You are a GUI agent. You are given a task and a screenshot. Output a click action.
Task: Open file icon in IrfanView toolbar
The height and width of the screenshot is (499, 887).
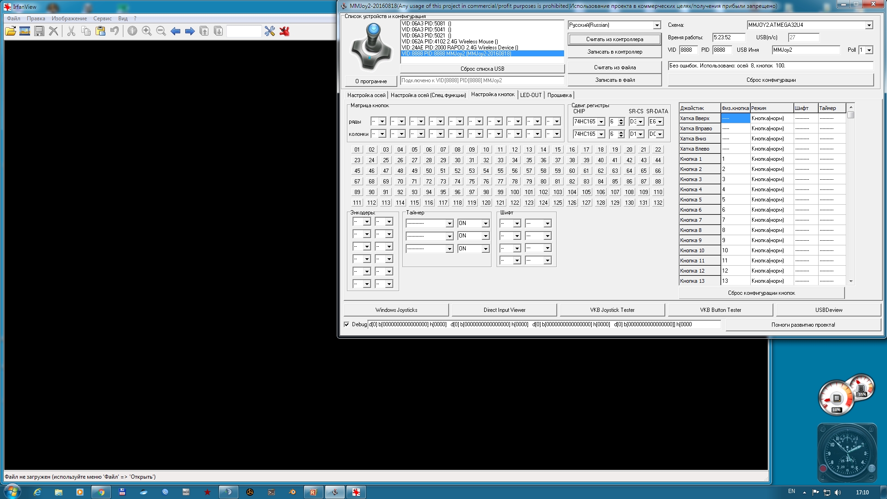11,31
